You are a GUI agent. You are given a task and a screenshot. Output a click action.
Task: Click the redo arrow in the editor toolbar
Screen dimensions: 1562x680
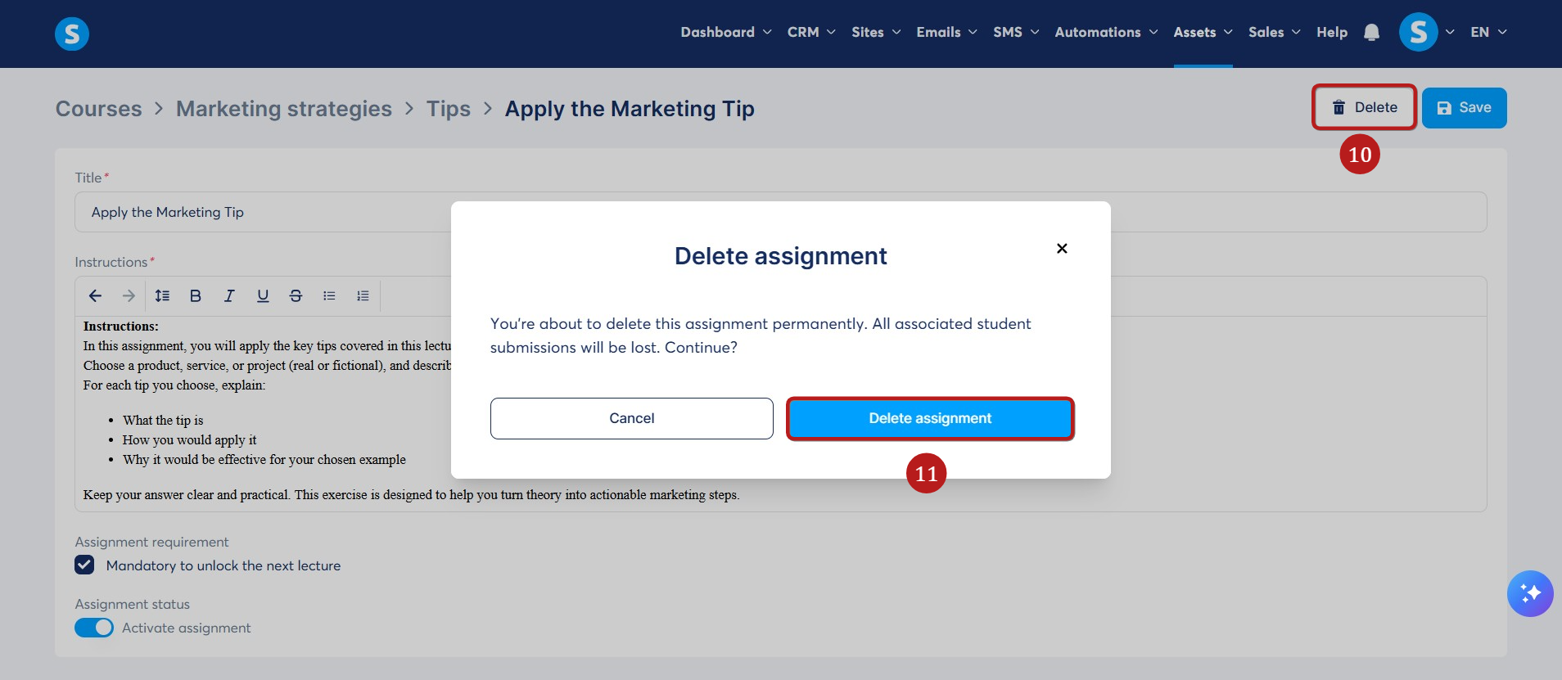point(129,296)
